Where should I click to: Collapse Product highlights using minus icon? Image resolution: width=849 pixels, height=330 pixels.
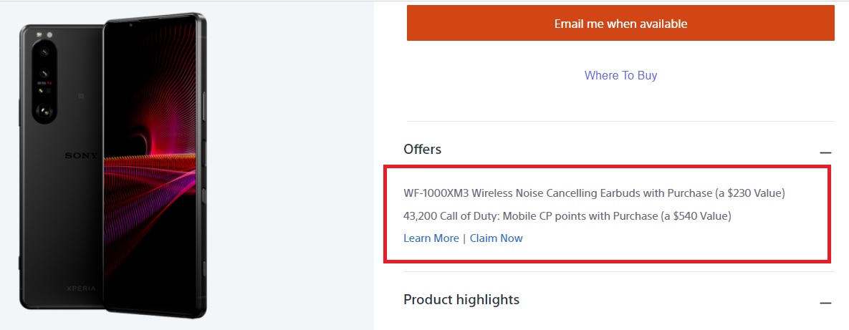[x=825, y=303]
